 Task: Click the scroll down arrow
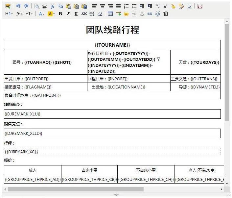pos(227,184)
